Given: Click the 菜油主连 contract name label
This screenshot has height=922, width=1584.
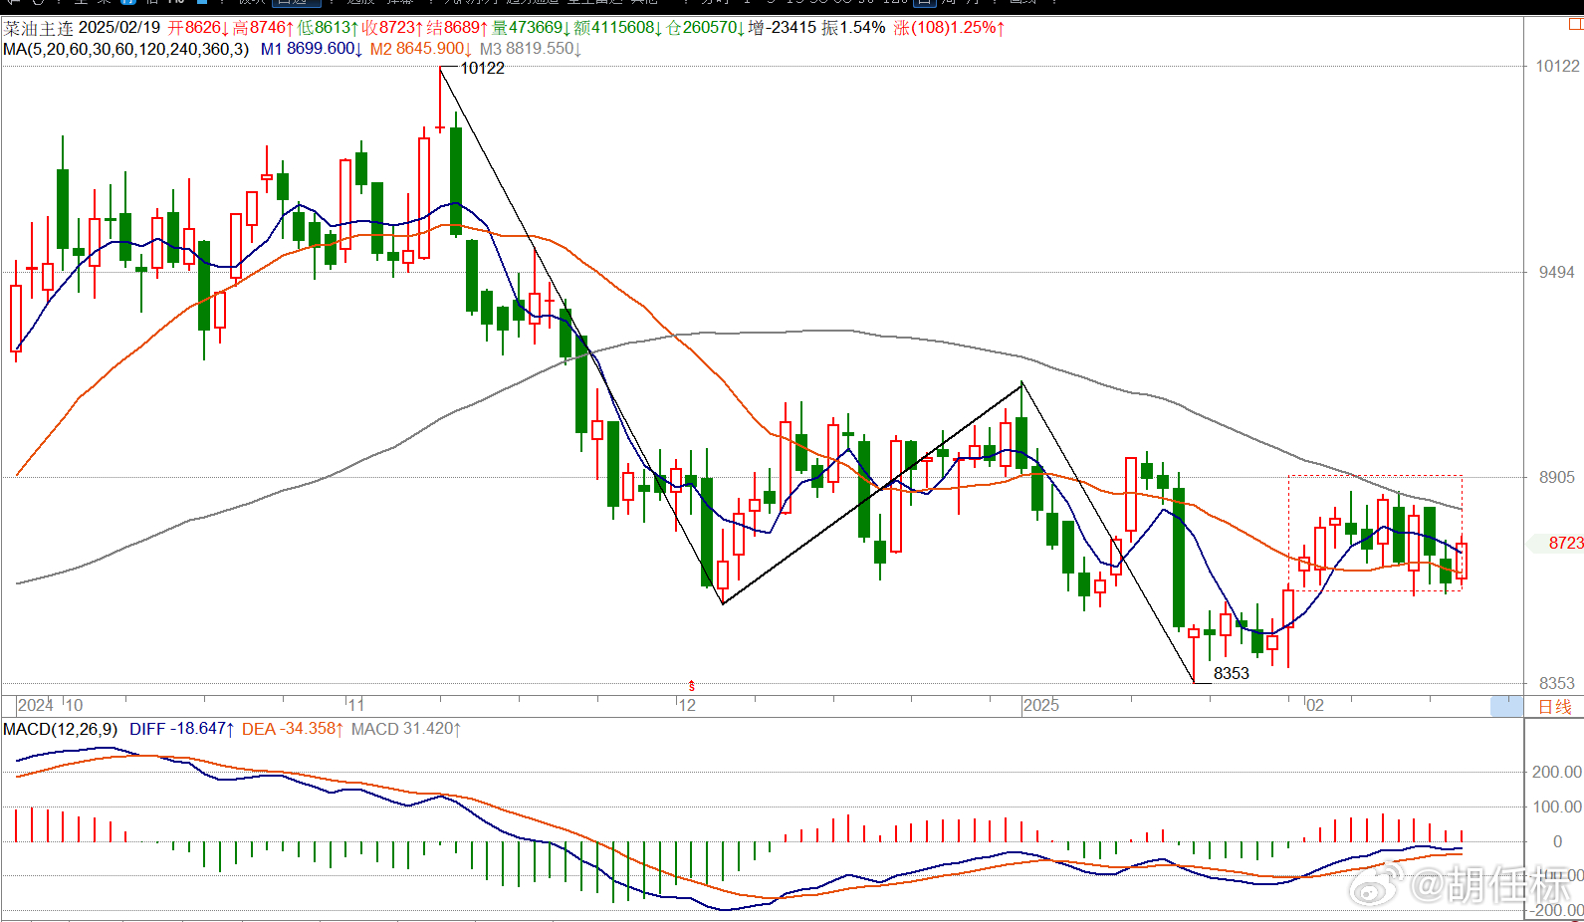Looking at the screenshot, I should point(39,28).
